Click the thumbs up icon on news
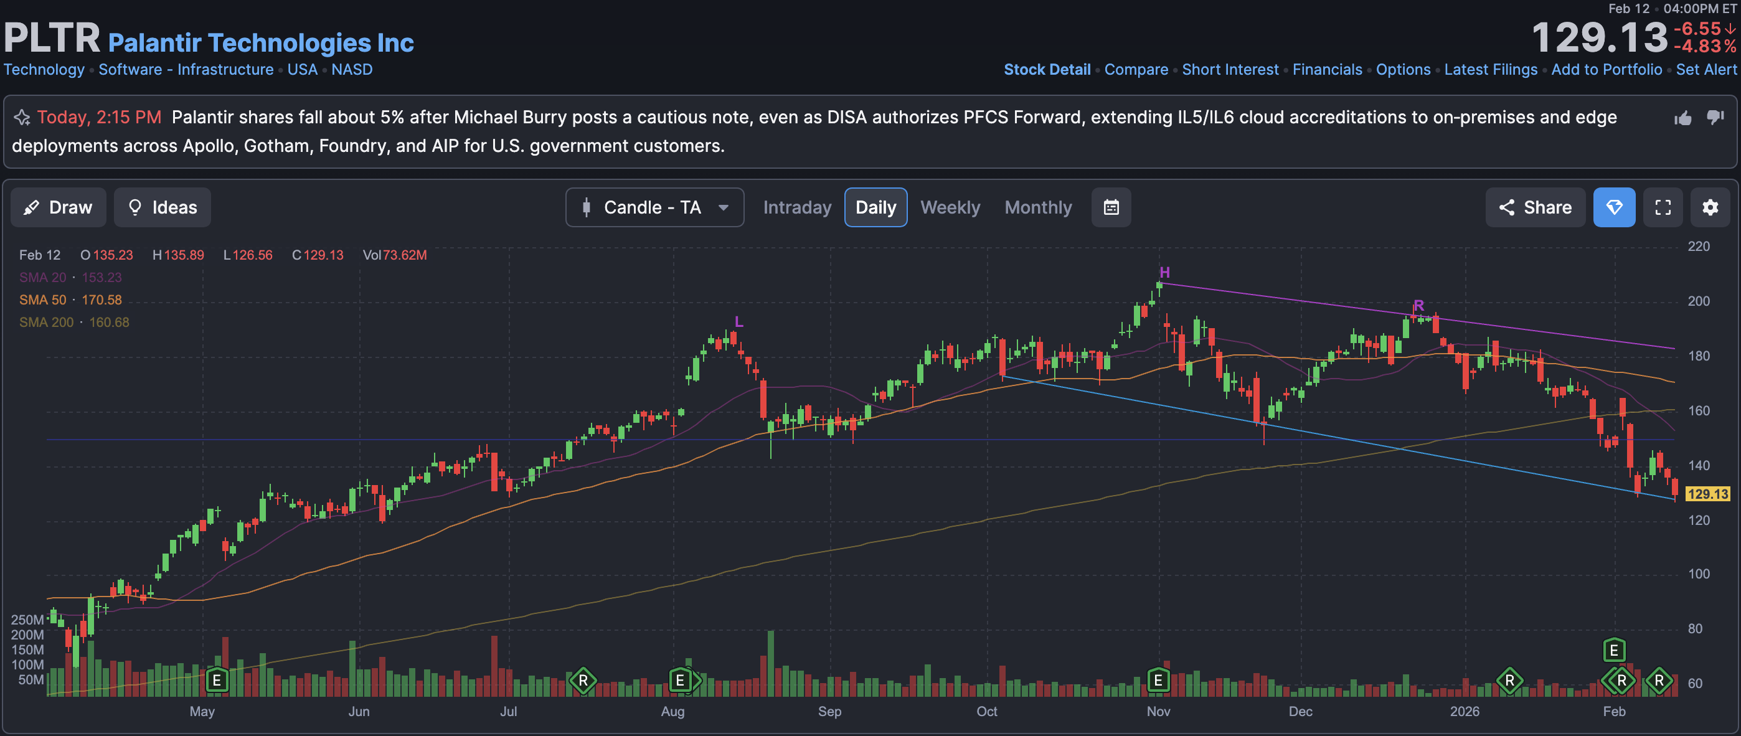Image resolution: width=1741 pixels, height=736 pixels. coord(1683,118)
